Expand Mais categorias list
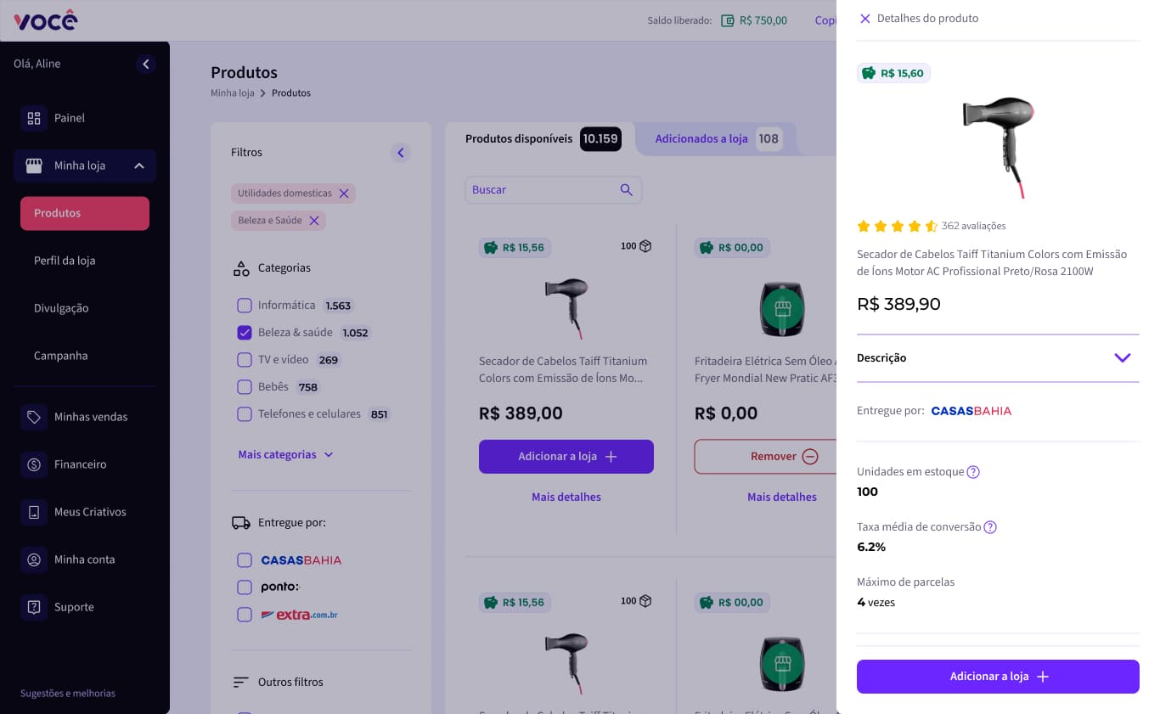 pyautogui.click(x=285, y=455)
